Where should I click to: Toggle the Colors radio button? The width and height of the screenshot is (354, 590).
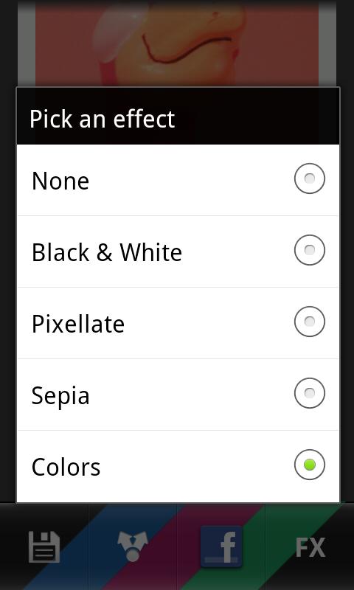click(310, 465)
